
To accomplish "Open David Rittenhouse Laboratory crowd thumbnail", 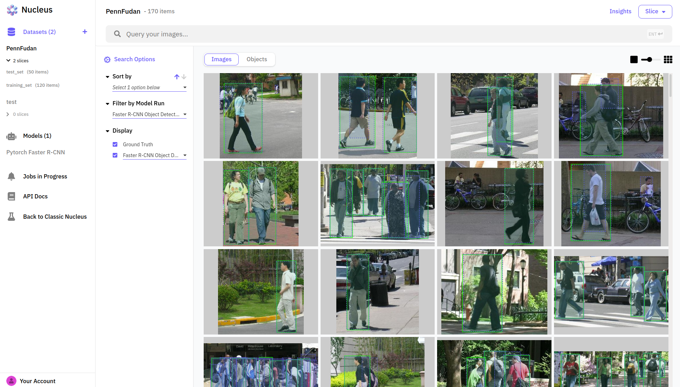I will click(261, 362).
